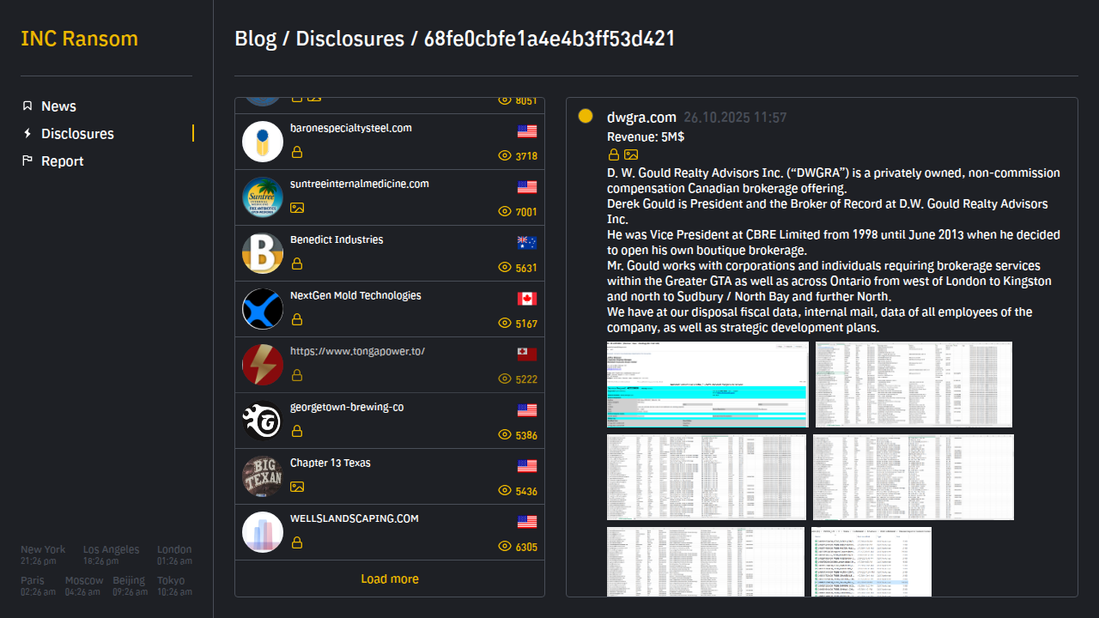
Task: Click Disclosures in the breadcrumb header
Action: pyautogui.click(x=349, y=39)
